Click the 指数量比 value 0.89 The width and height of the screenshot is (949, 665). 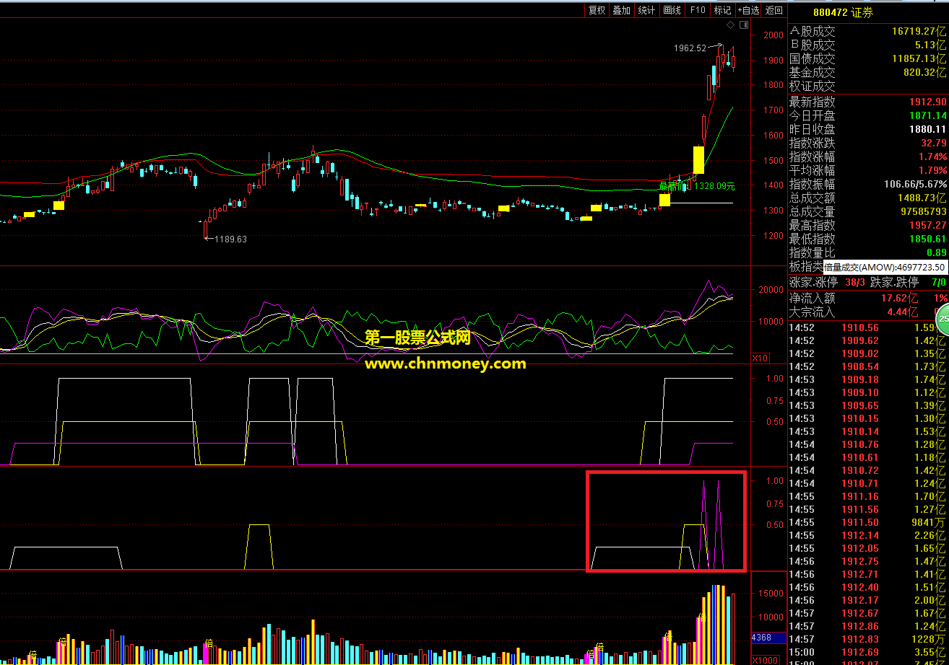pyautogui.click(x=936, y=252)
